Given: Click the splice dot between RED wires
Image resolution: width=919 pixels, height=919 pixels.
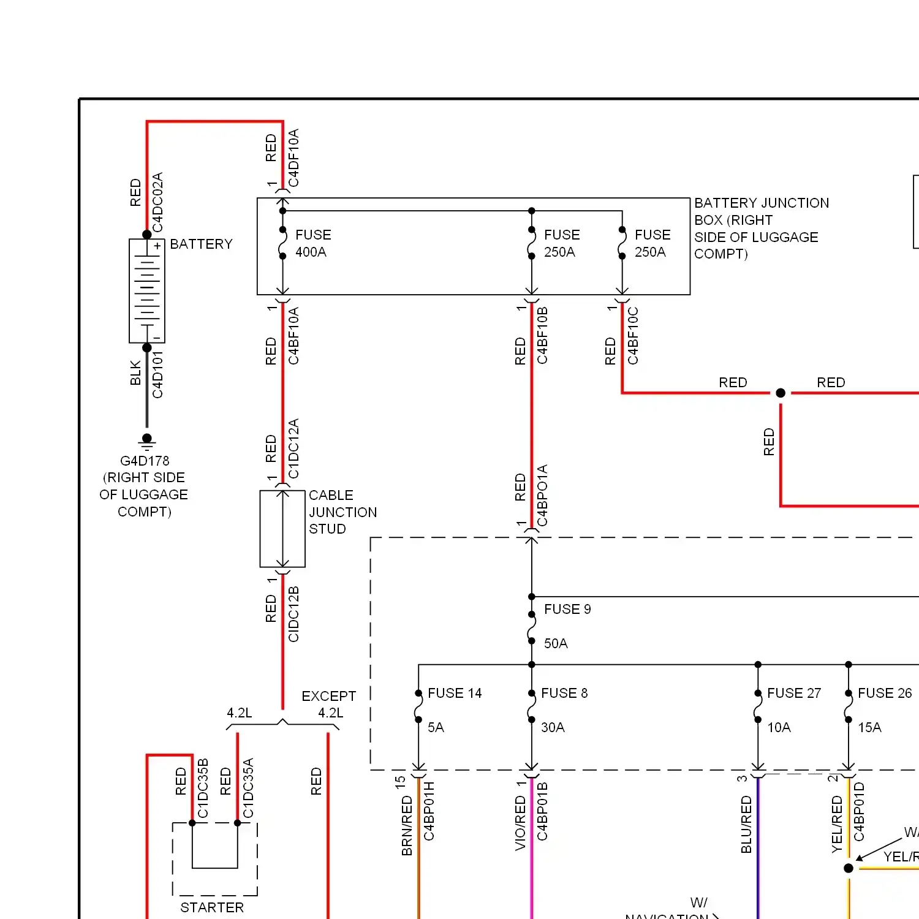Looking at the screenshot, I should tap(781, 393).
